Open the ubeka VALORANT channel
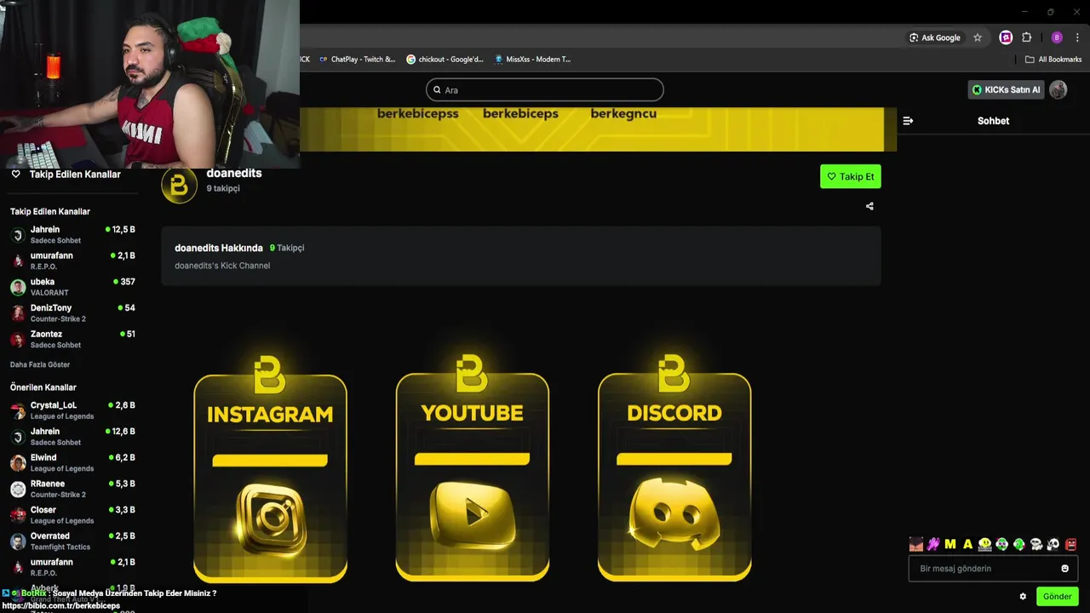This screenshot has height=613, width=1090. click(72, 287)
